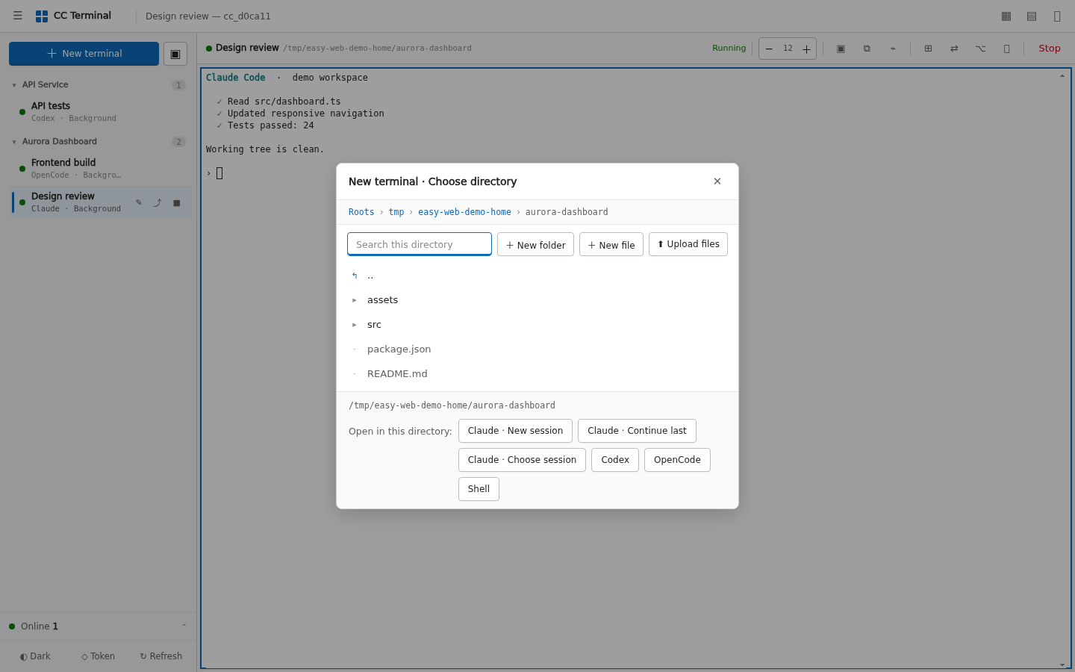Select package.json in file list

tap(537, 349)
